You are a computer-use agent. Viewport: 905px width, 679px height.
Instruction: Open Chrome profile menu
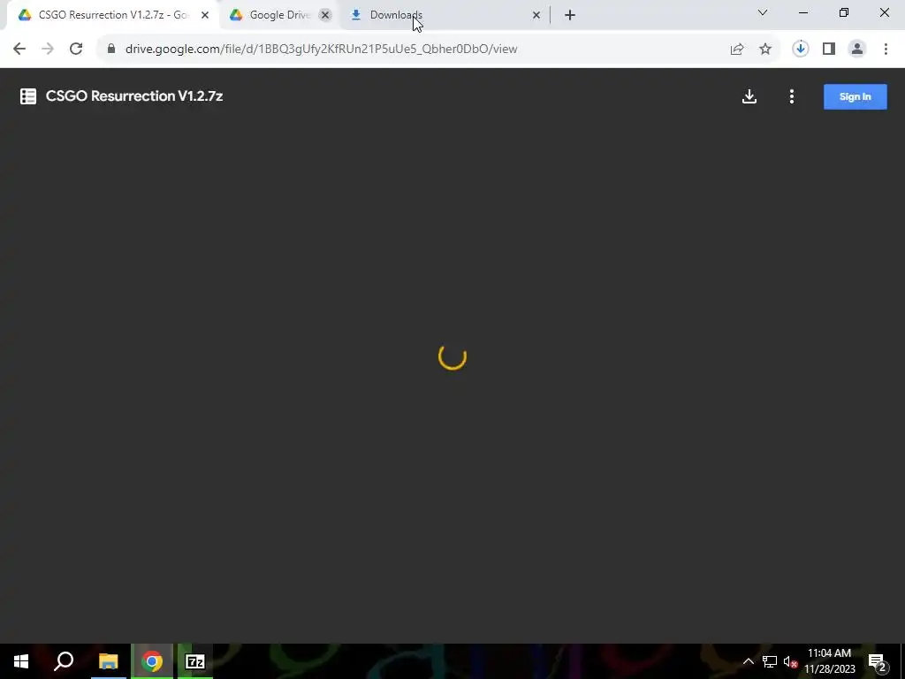click(x=857, y=50)
